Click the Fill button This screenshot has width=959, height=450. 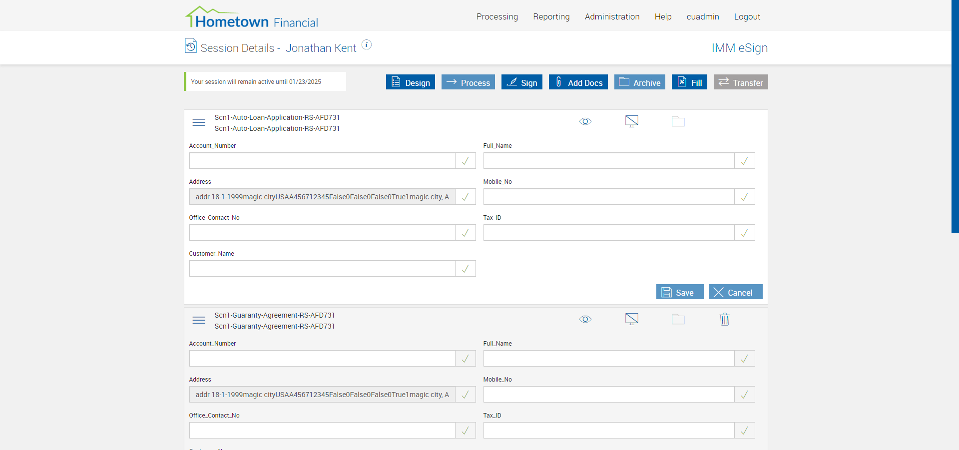[689, 82]
